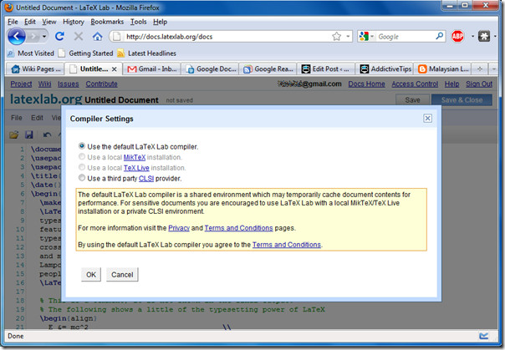505x350 pixels.
Task: Select the third party CLSI provider radio
Action: [82, 178]
